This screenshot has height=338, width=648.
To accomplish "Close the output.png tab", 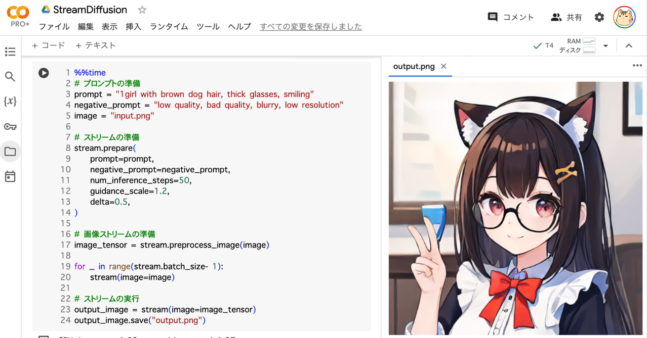I will click(443, 66).
